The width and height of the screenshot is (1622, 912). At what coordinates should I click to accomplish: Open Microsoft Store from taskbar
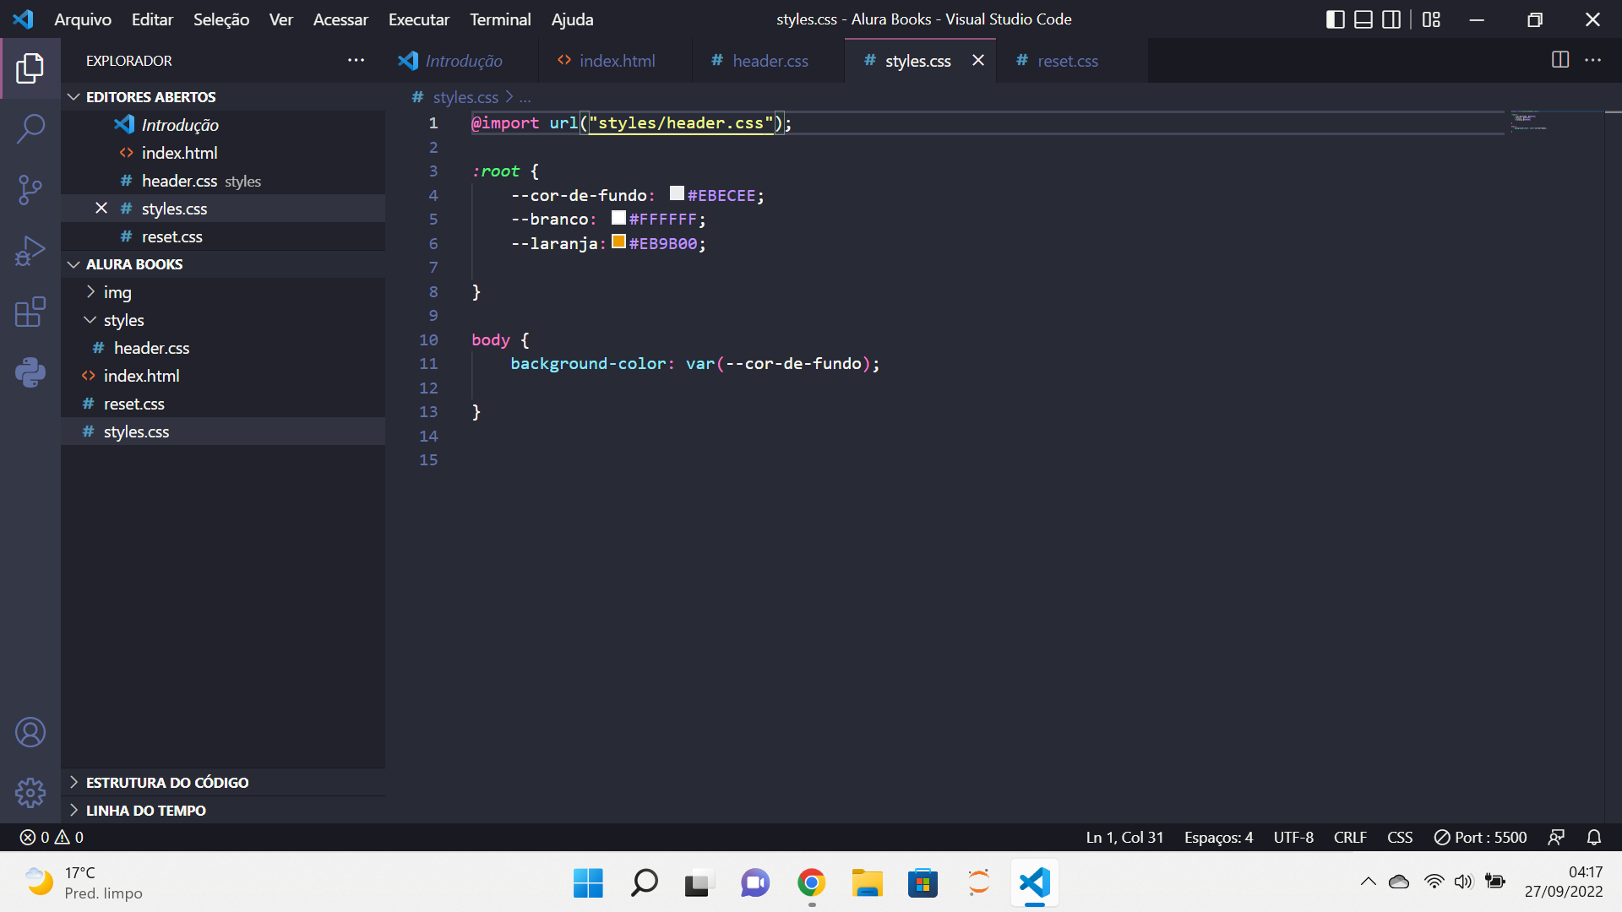923,882
